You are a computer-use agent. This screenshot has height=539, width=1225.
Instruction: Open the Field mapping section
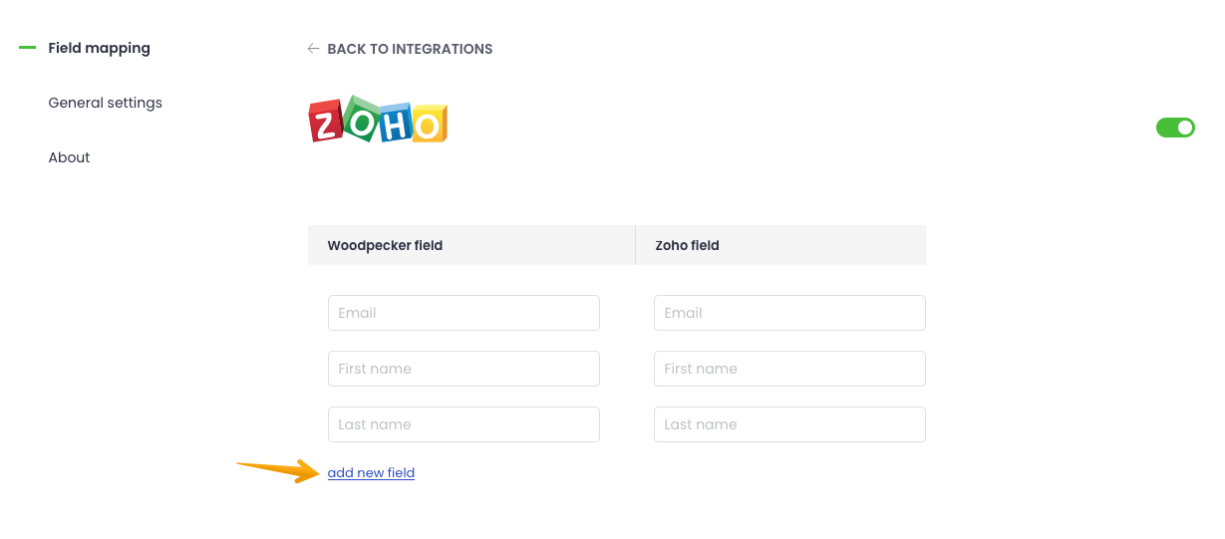pos(99,48)
